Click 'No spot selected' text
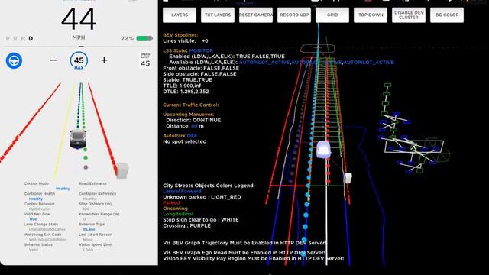 click(x=185, y=141)
